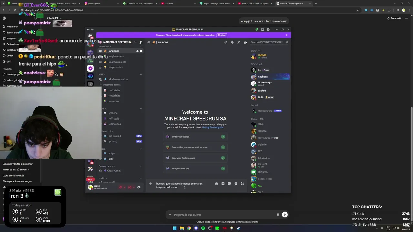Open the pb-ranked channel
413x232 pixels.
[x=122, y=136]
